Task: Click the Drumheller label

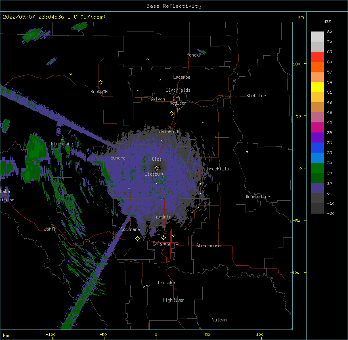Action: pos(258,197)
